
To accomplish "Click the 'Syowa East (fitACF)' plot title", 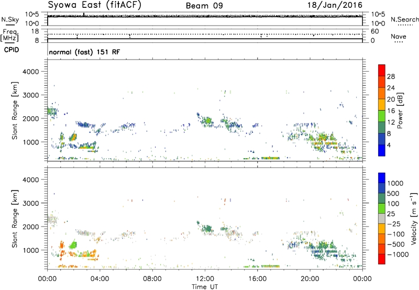I will pyautogui.click(x=94, y=5).
